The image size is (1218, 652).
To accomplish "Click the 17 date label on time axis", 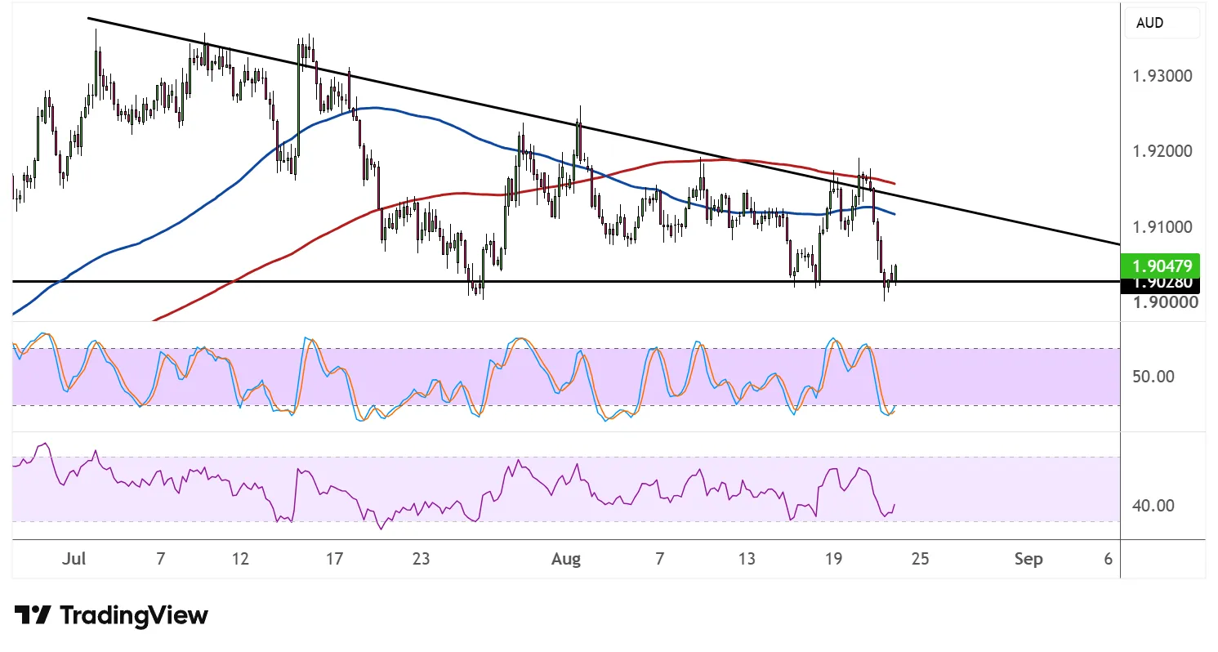I will tap(333, 560).
